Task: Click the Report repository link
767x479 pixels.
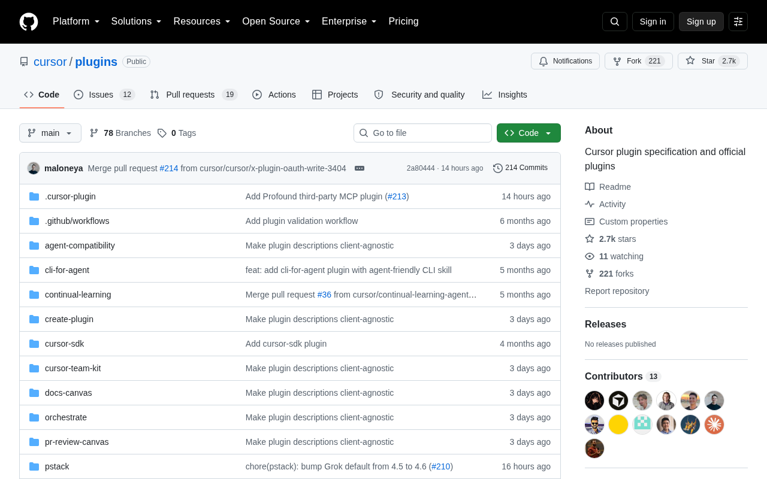Action: (x=617, y=291)
